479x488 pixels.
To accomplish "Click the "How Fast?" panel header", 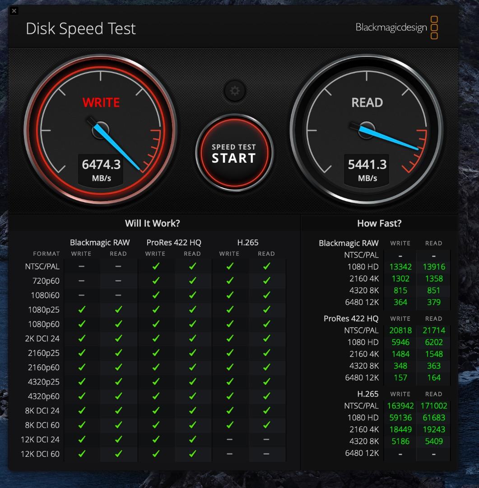I will point(379,223).
